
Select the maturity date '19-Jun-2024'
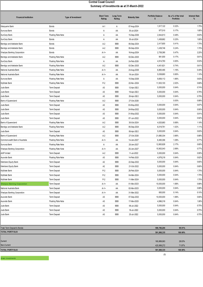134,74
